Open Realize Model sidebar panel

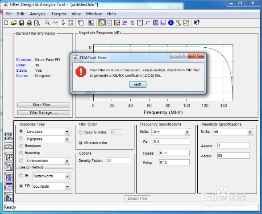coord(8,167)
